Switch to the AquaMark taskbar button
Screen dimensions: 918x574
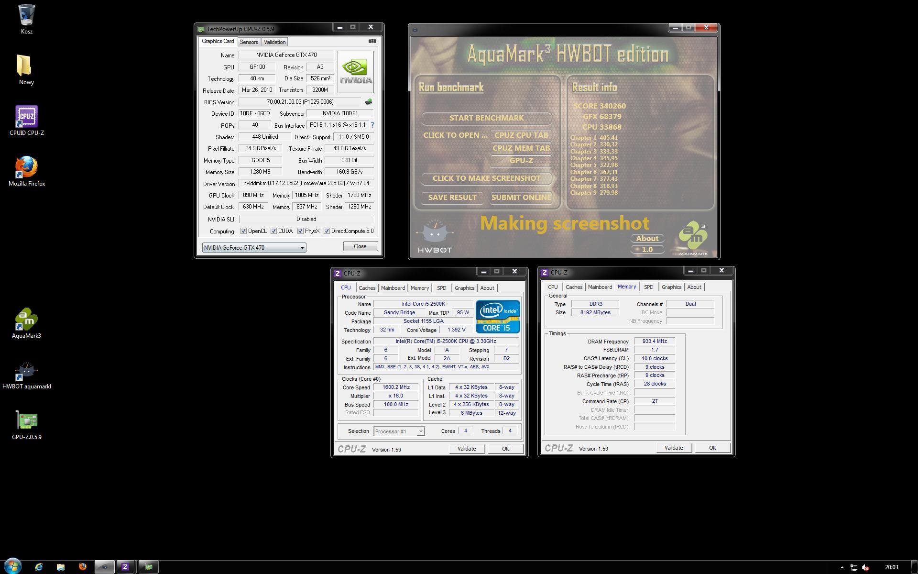[x=105, y=567]
